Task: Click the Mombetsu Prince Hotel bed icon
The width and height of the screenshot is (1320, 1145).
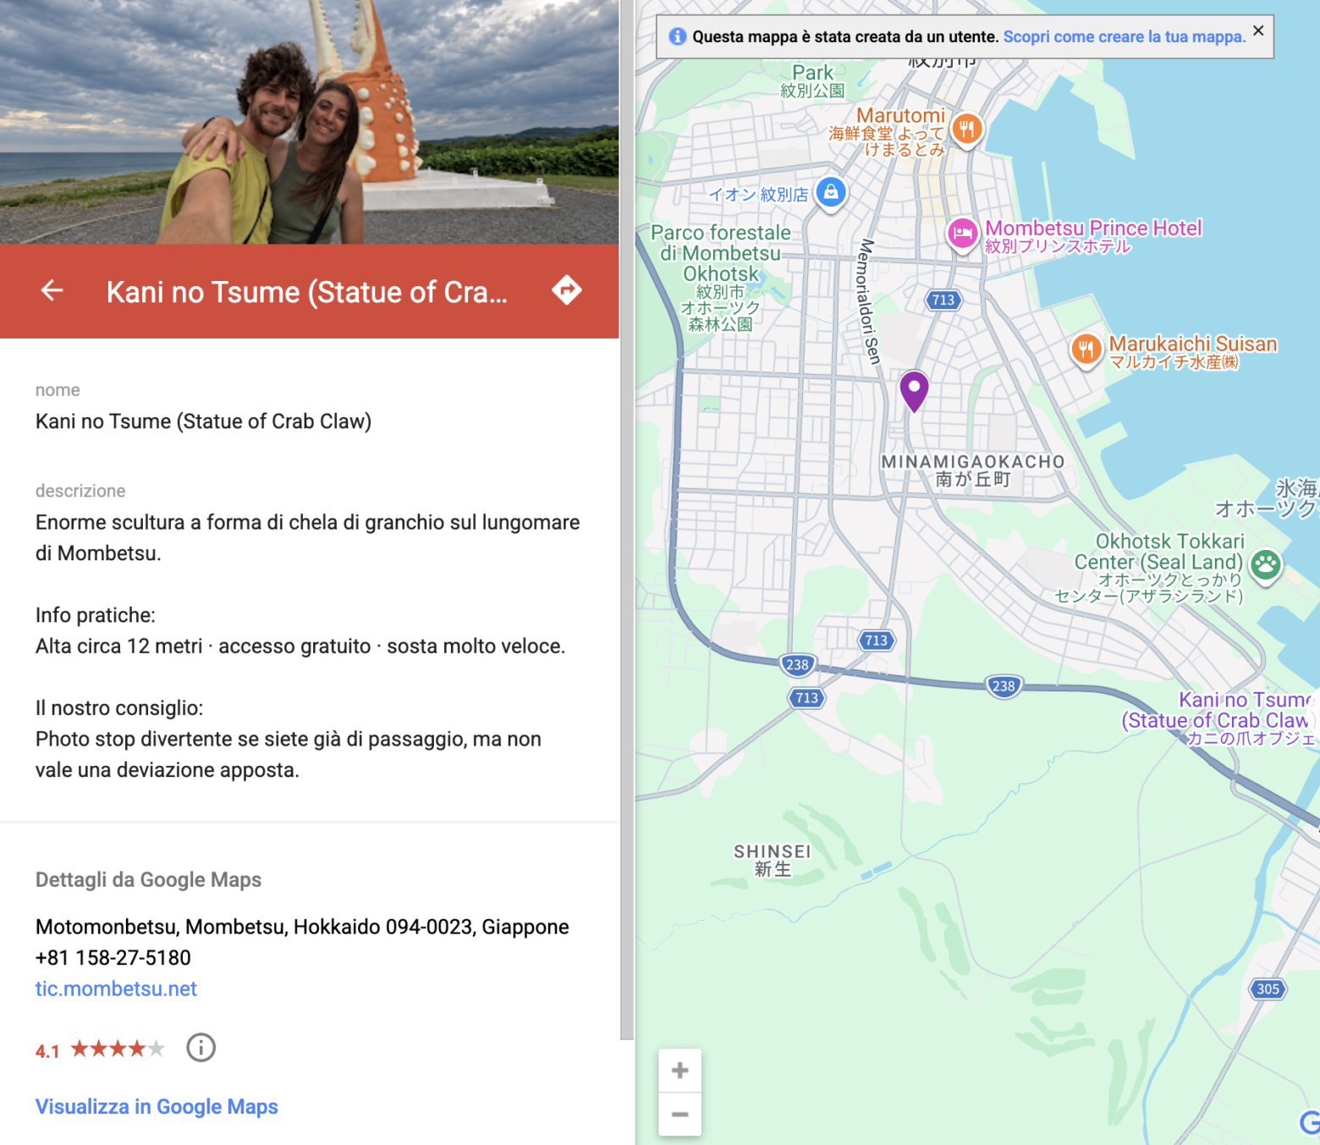Action: tap(963, 234)
